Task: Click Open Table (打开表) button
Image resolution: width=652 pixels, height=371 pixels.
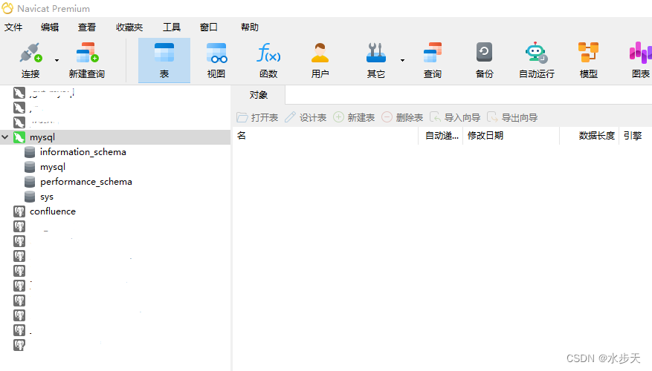Action: coord(257,118)
